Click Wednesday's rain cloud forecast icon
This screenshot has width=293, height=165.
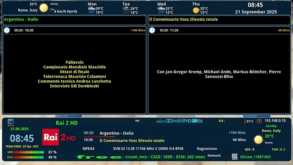(161, 10)
